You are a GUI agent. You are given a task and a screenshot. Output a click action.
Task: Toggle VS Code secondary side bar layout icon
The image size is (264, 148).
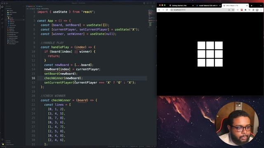pos(151,3)
